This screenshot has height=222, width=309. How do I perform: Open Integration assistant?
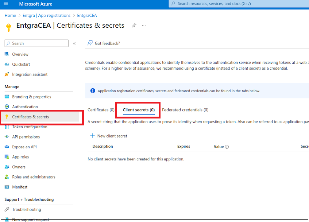click(x=30, y=74)
